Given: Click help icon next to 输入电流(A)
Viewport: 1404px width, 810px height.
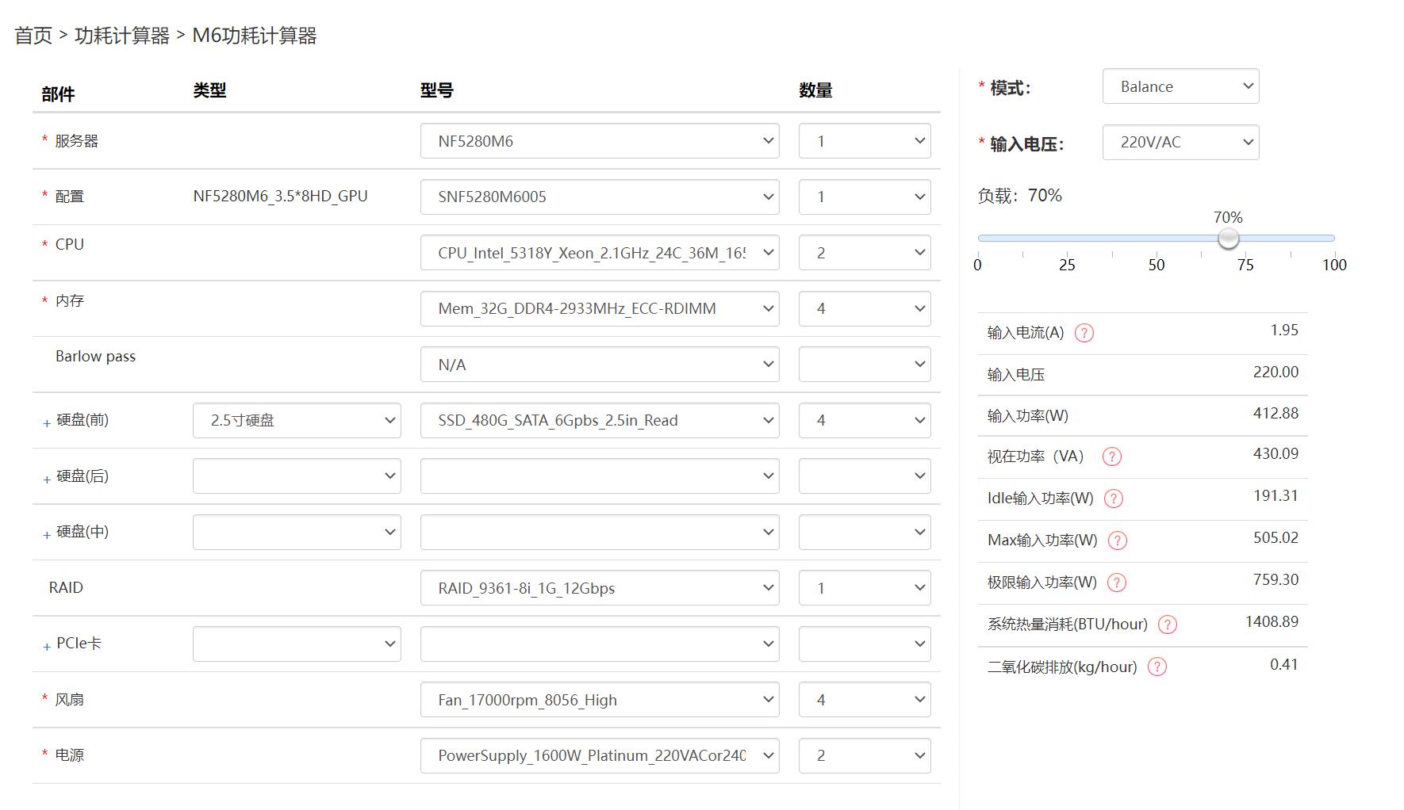Looking at the screenshot, I should pyautogui.click(x=1084, y=333).
